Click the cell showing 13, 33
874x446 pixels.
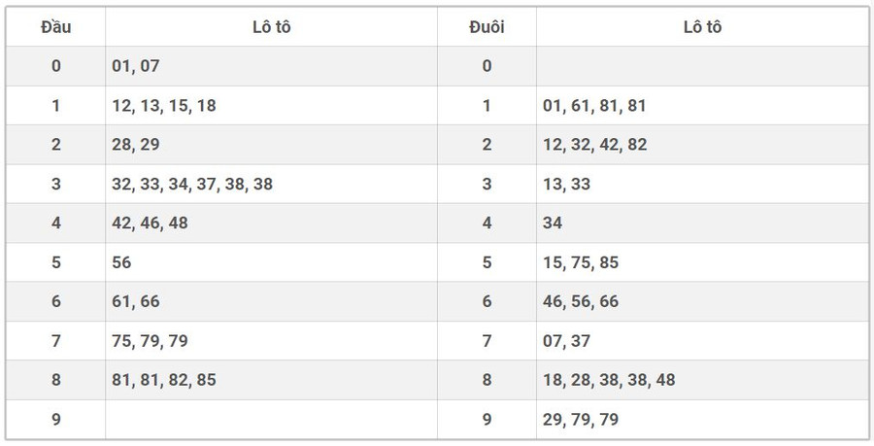[x=567, y=184]
